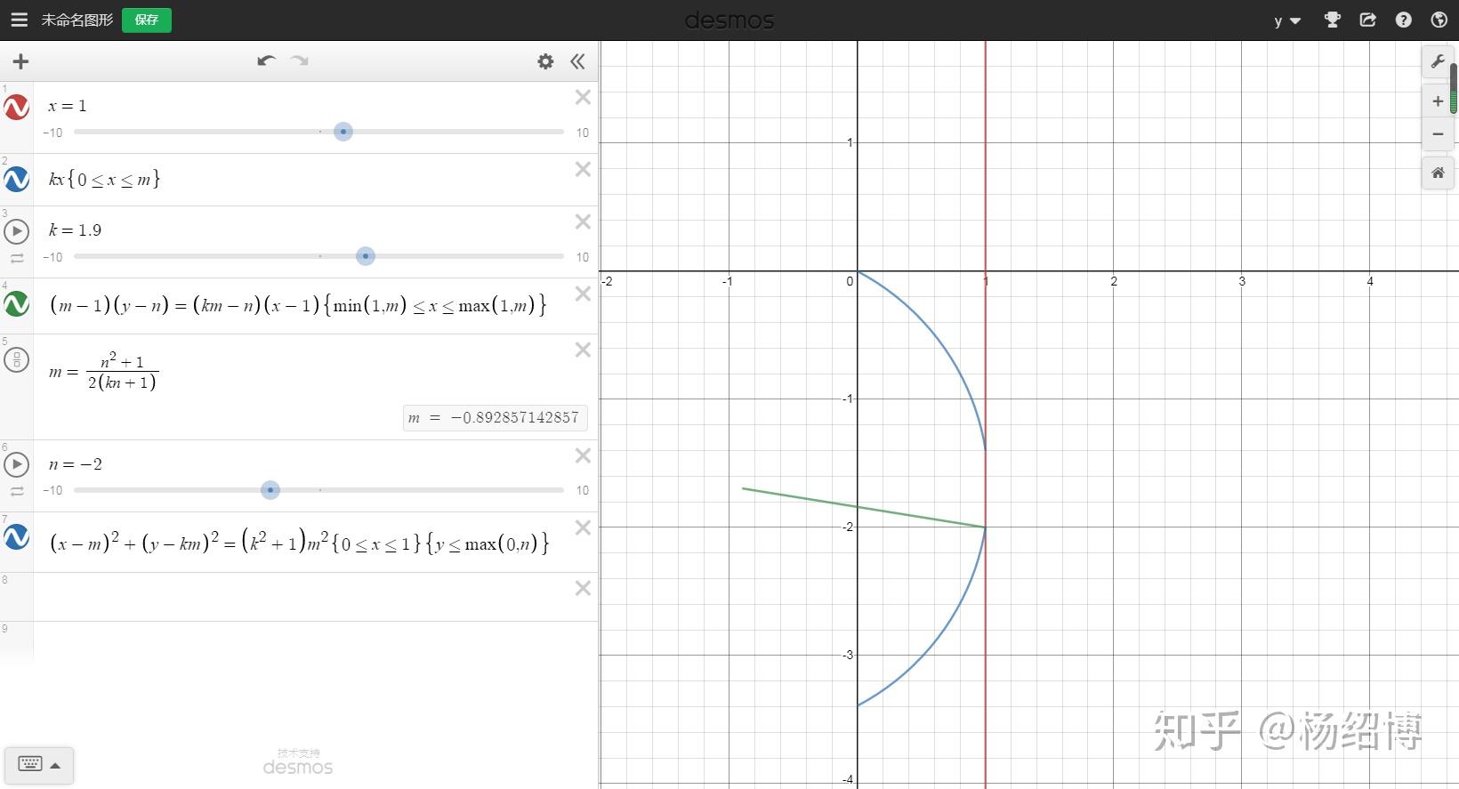Click the icon beside the m expression

tap(17, 360)
